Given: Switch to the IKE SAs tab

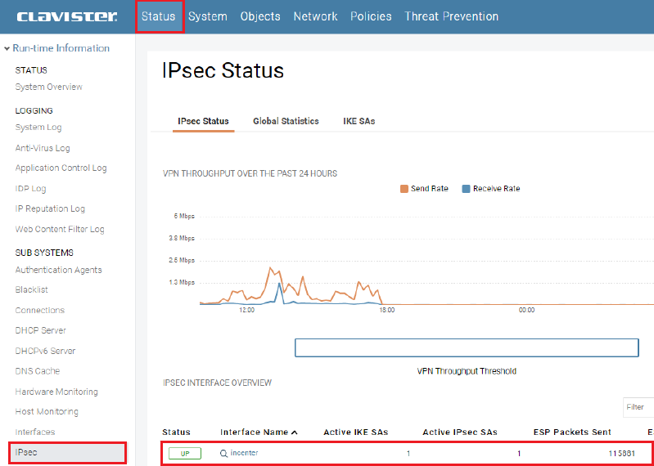Looking at the screenshot, I should coord(359,121).
